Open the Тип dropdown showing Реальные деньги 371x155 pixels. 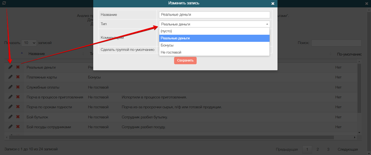pyautogui.click(x=215, y=24)
